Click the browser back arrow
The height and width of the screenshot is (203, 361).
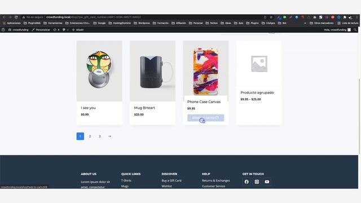[x=4, y=17]
